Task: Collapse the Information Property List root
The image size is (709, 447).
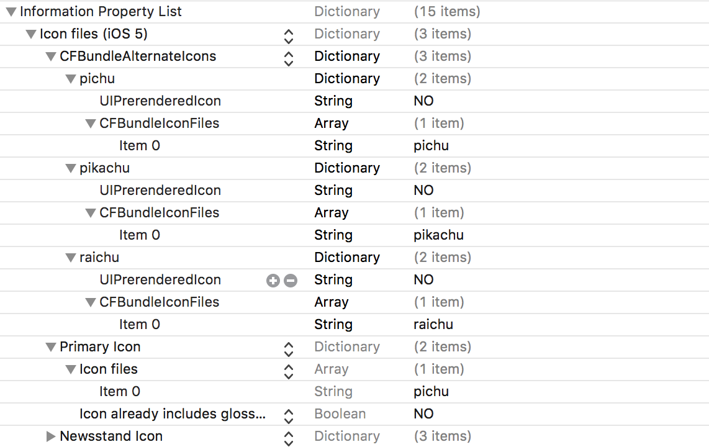Action: coord(11,12)
